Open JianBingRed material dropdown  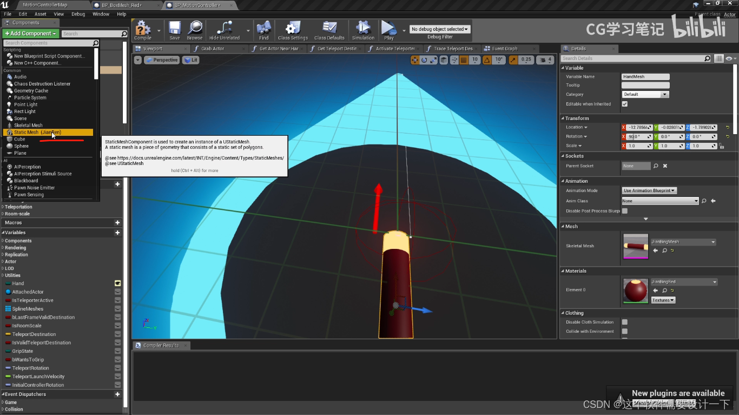683,282
